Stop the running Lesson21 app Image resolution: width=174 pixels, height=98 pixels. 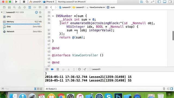(24, 2)
